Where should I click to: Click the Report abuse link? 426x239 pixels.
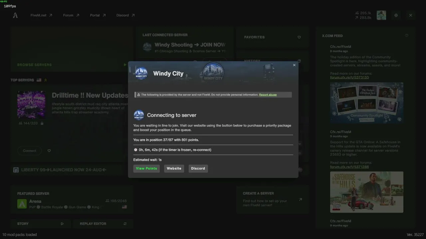point(268,95)
